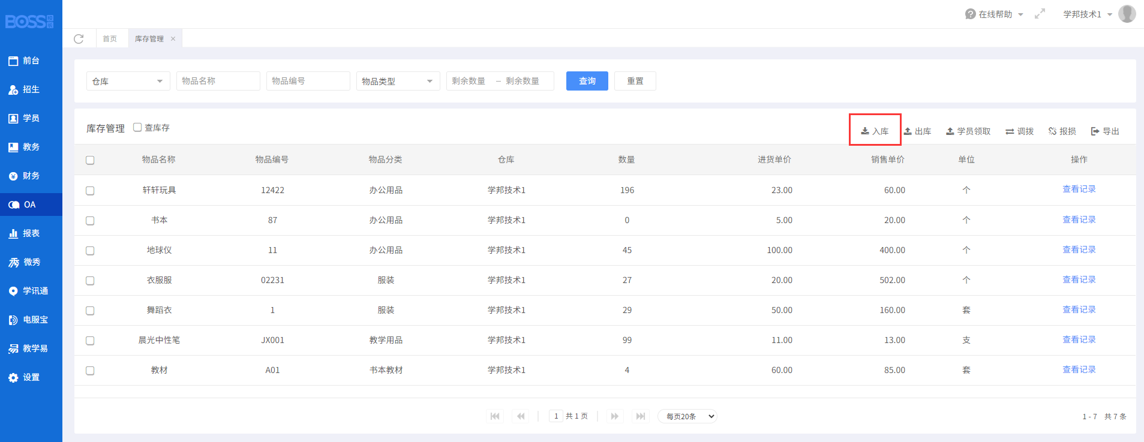Viewport: 1144px width, 442px height.
Task: Open the 报表 sidebar section
Action: coord(31,233)
